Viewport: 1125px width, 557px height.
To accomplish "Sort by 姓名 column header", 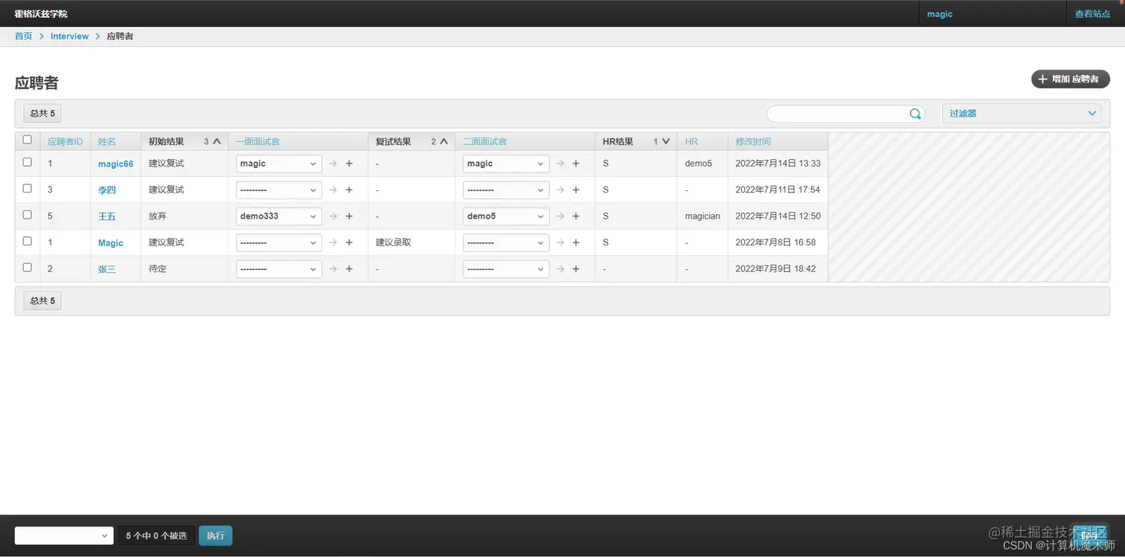I will 107,141.
